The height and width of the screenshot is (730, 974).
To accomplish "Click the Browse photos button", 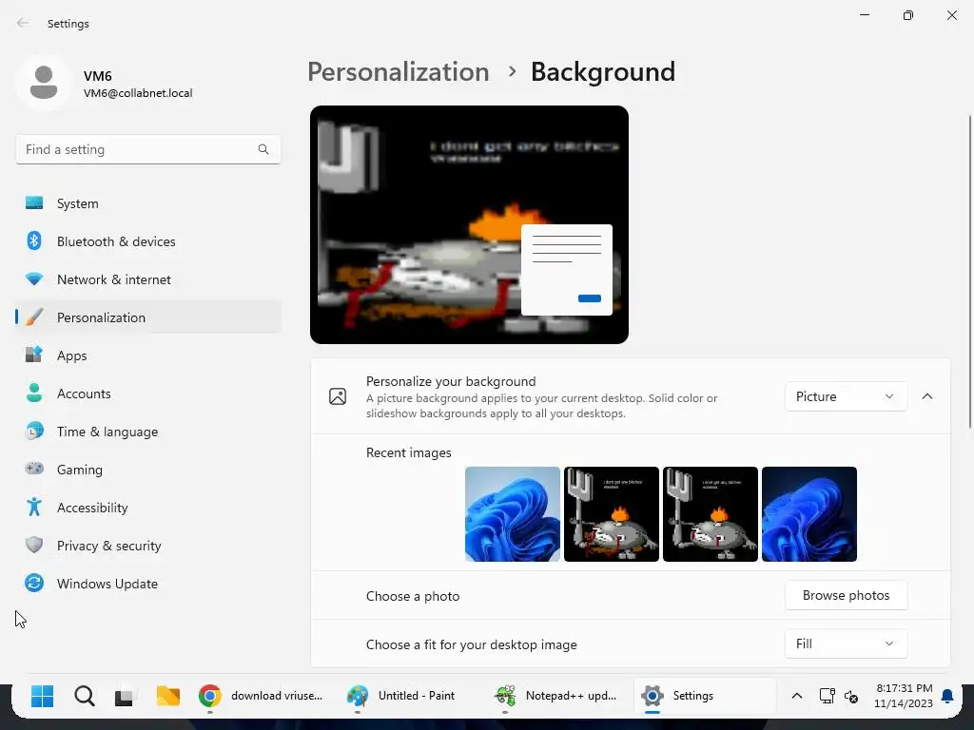I will coord(846,595).
